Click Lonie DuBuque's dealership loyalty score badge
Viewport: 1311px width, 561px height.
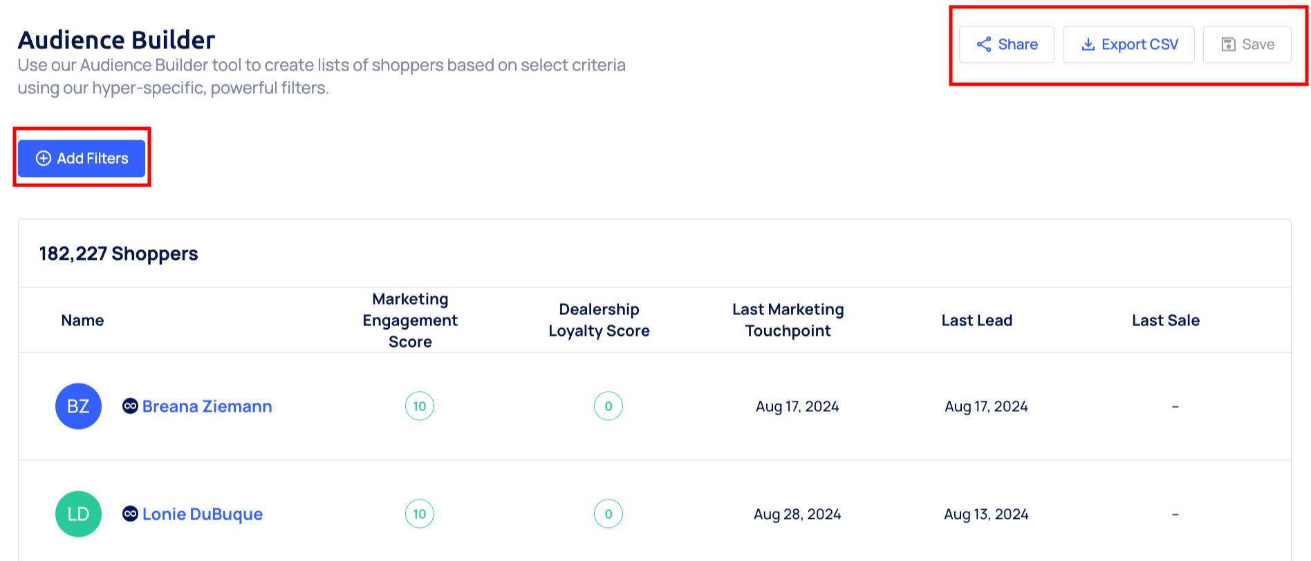(x=608, y=514)
